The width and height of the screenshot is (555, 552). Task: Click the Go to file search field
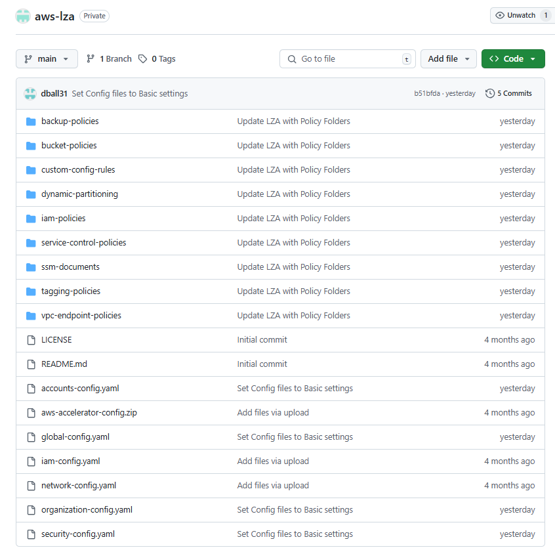tap(348, 59)
